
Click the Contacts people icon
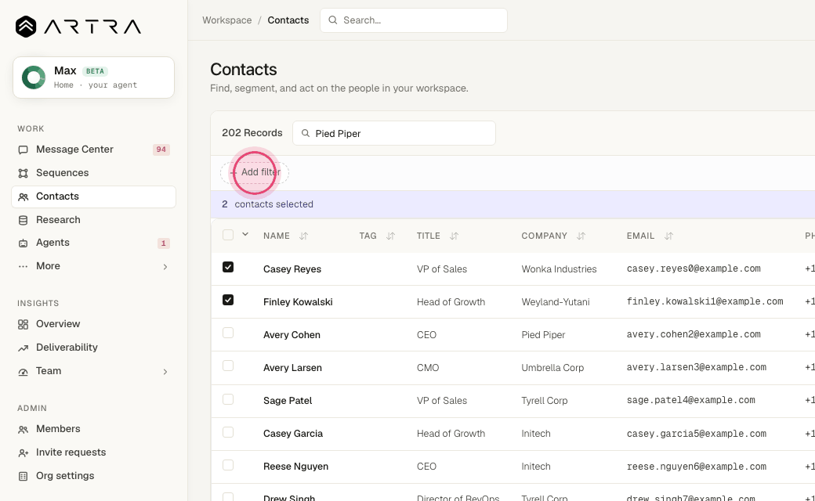(x=23, y=196)
